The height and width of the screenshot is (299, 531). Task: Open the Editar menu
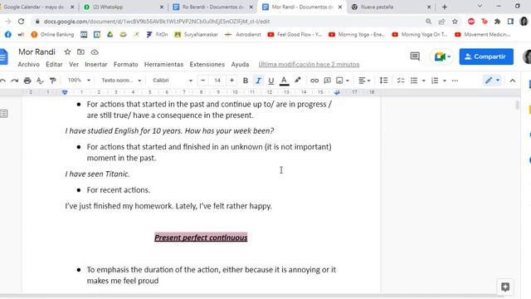tap(54, 65)
